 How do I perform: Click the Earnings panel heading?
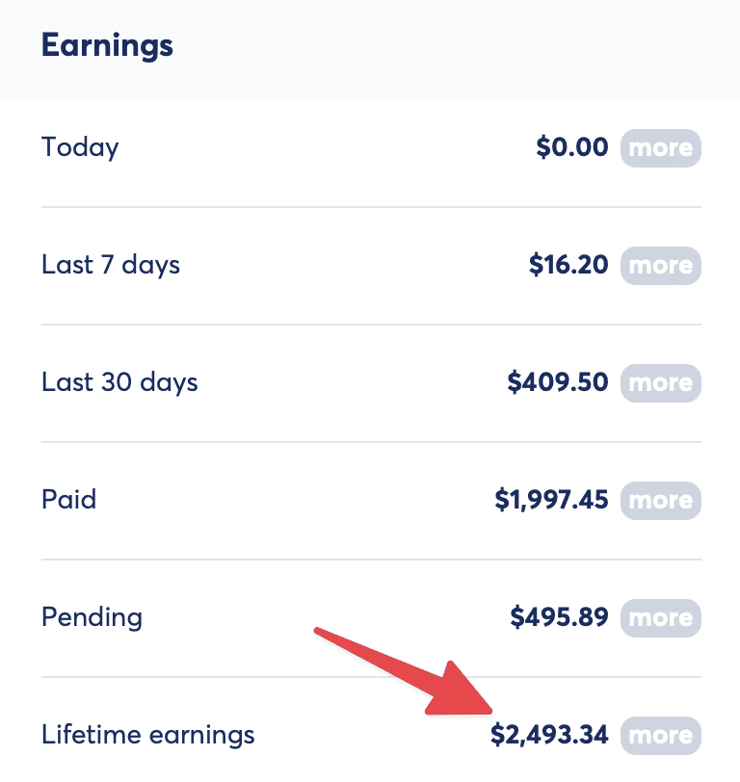pos(107,45)
